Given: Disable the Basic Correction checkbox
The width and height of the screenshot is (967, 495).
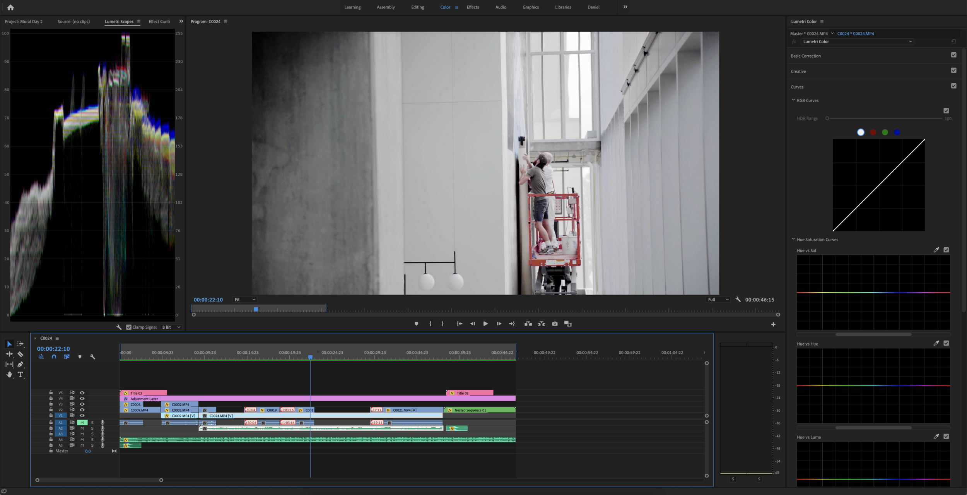Looking at the screenshot, I should click(953, 55).
